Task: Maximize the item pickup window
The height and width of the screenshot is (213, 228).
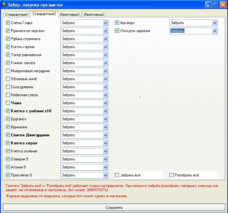Action: pos(216,5)
